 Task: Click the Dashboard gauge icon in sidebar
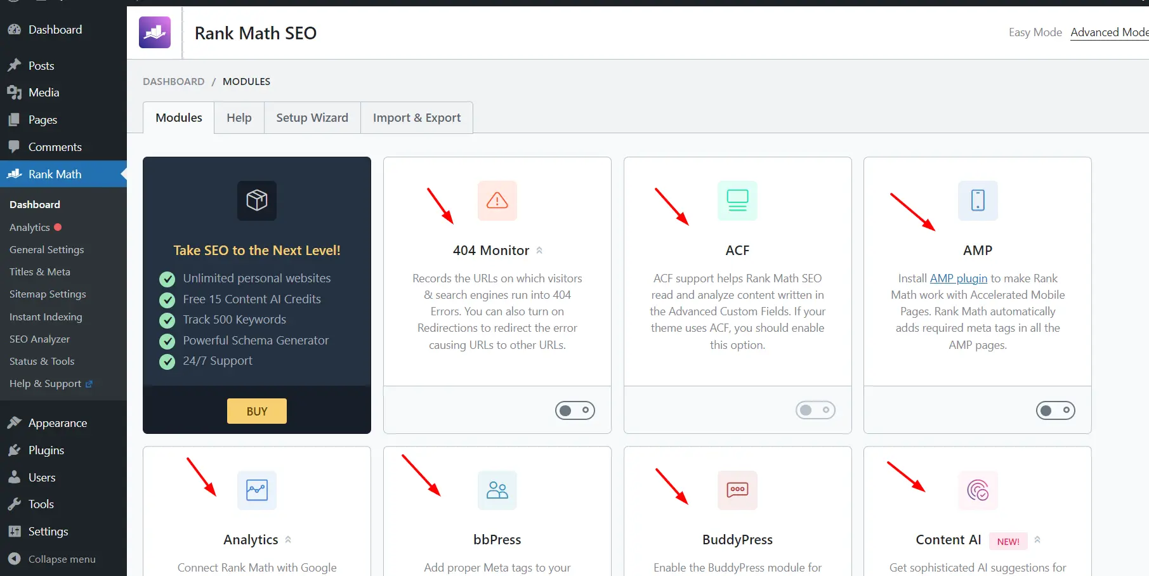pyautogui.click(x=14, y=29)
